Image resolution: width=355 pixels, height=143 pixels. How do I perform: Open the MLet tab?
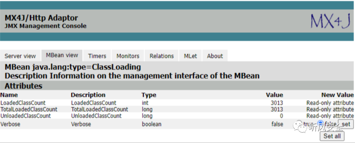[190, 56]
